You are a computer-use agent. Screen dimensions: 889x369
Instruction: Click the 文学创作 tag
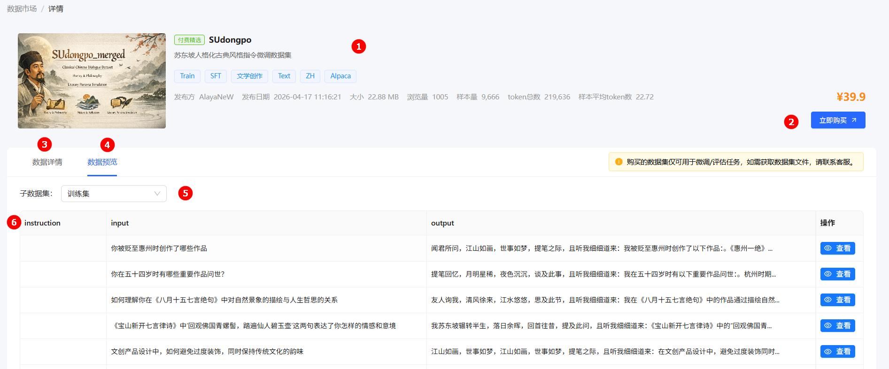249,76
